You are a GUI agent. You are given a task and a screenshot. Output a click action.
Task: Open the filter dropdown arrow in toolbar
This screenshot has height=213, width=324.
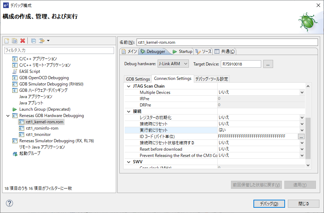48,41
